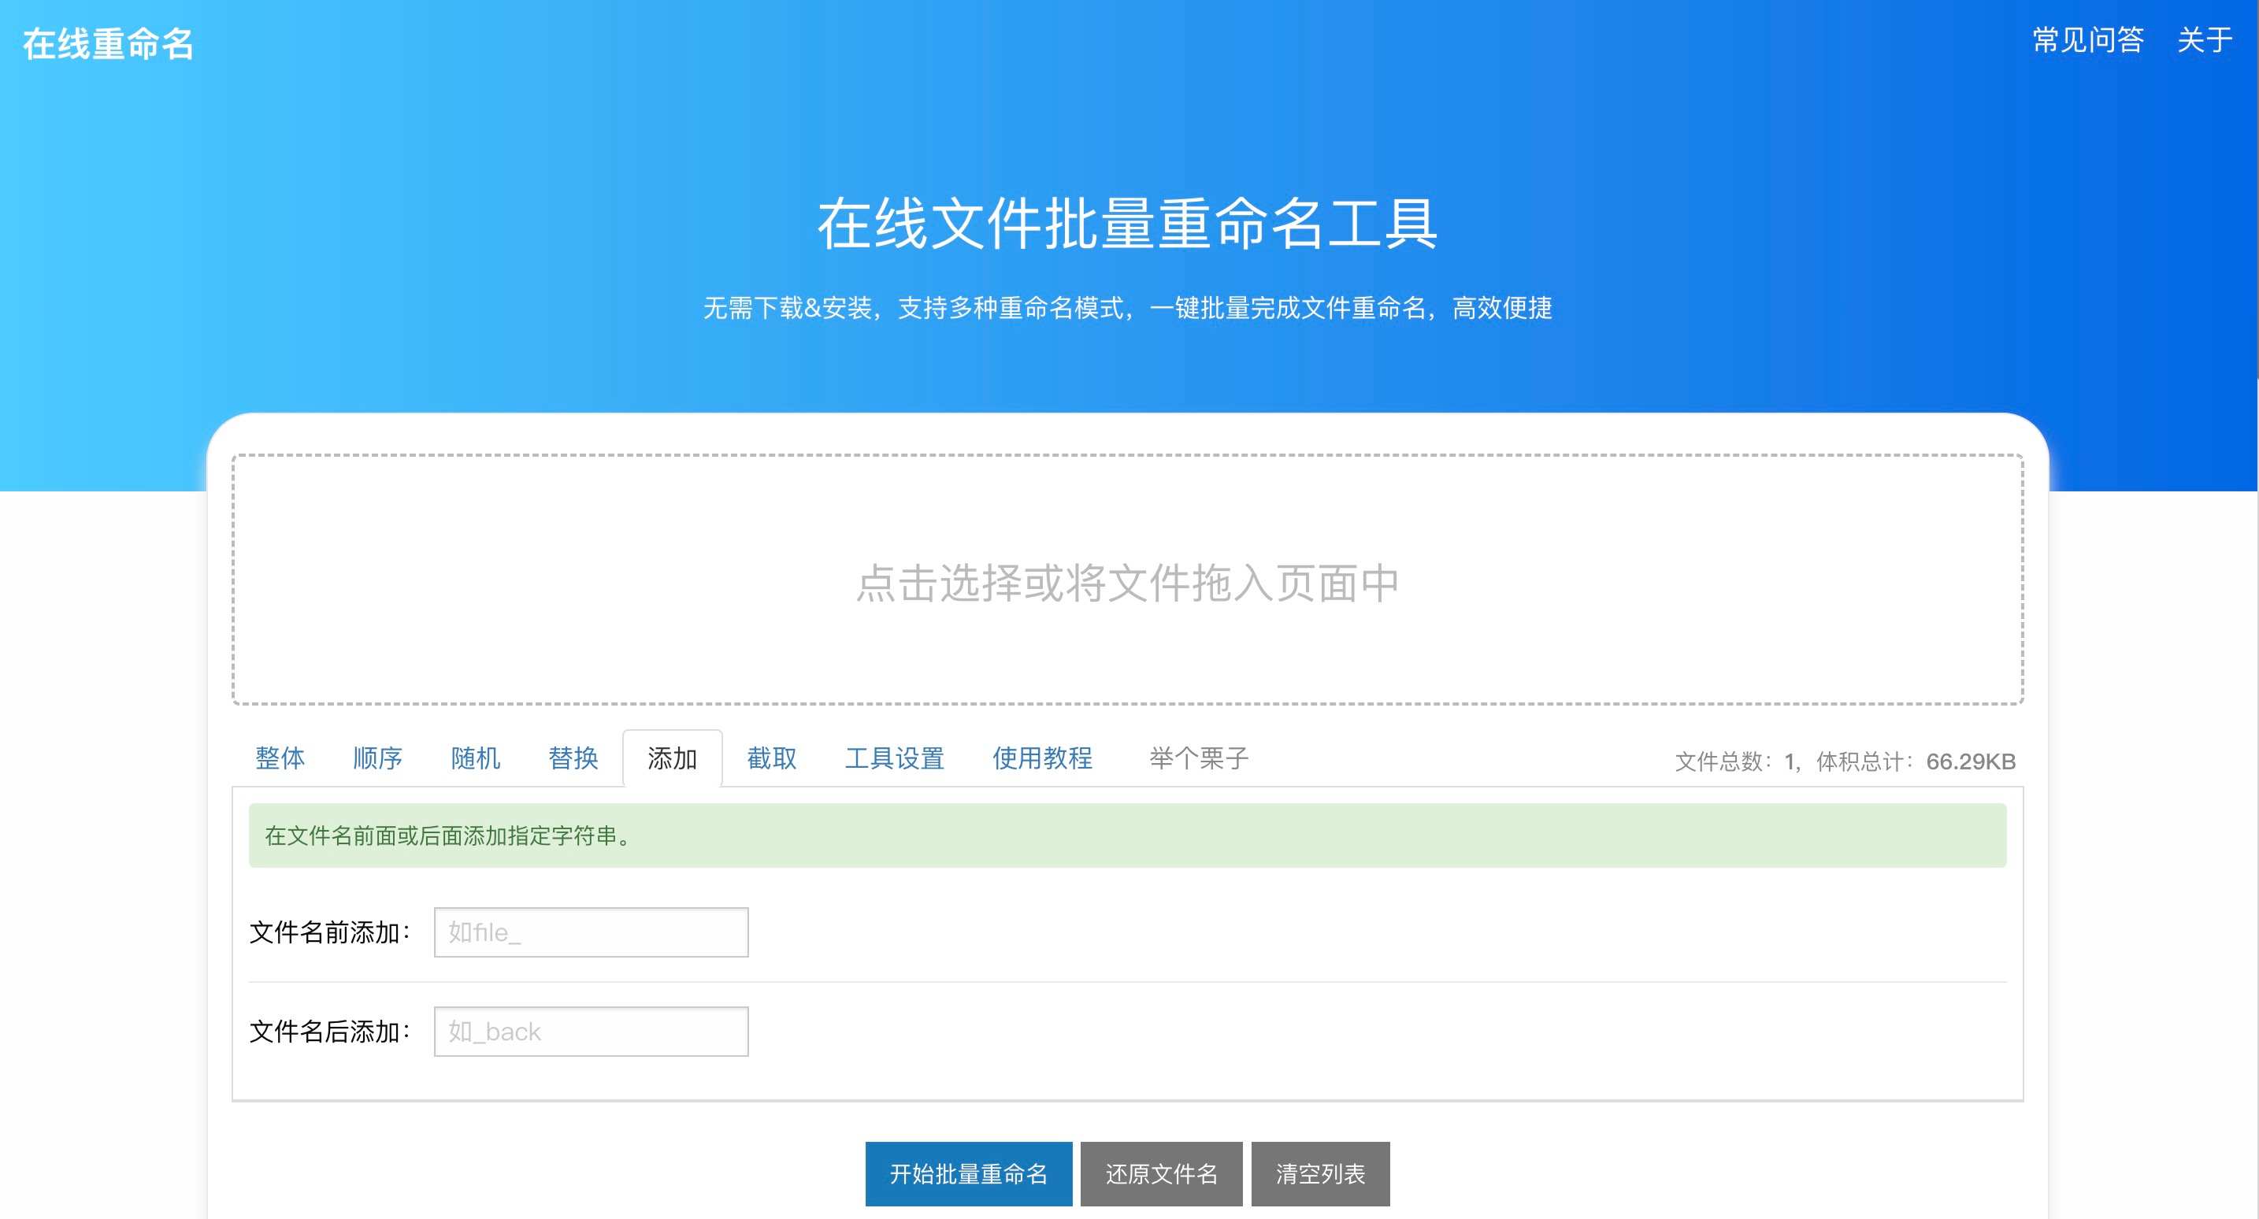2259x1219 pixels.
Task: Click 清空列表 to clear files
Action: (x=1320, y=1173)
